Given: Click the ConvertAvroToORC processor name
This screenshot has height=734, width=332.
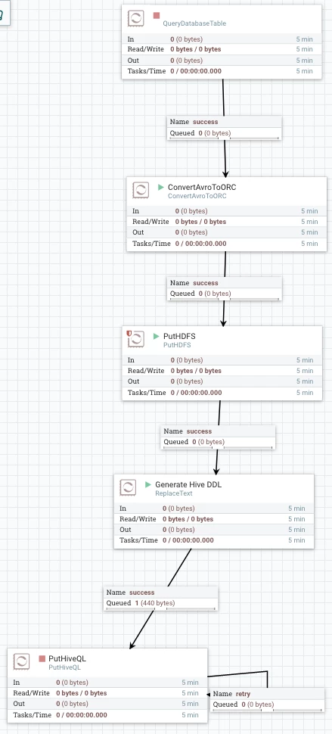Looking at the screenshot, I should 202,187.
